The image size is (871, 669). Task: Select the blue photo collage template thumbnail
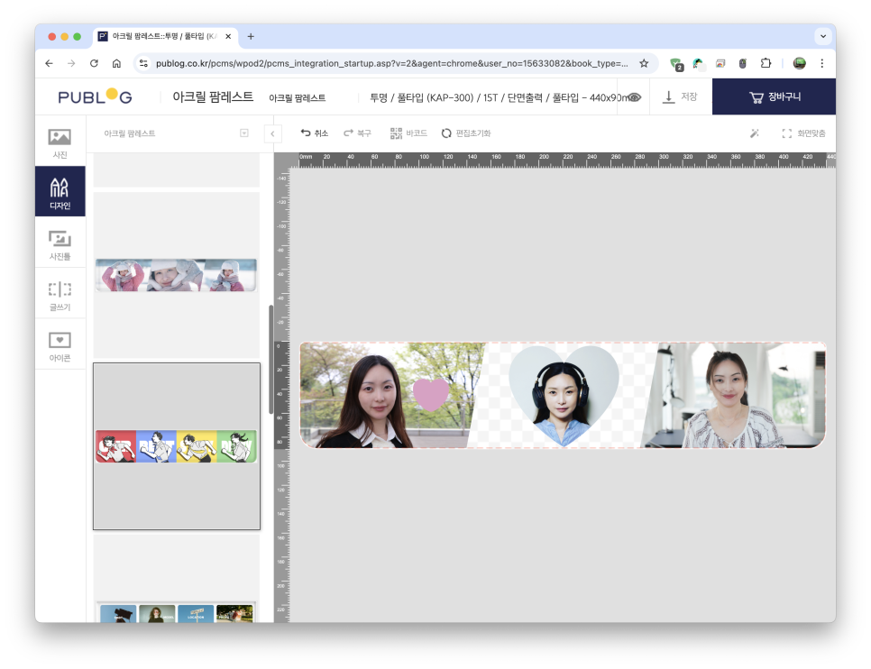coord(176,613)
